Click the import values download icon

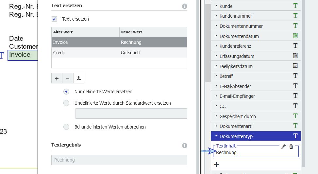pyautogui.click(x=79, y=78)
